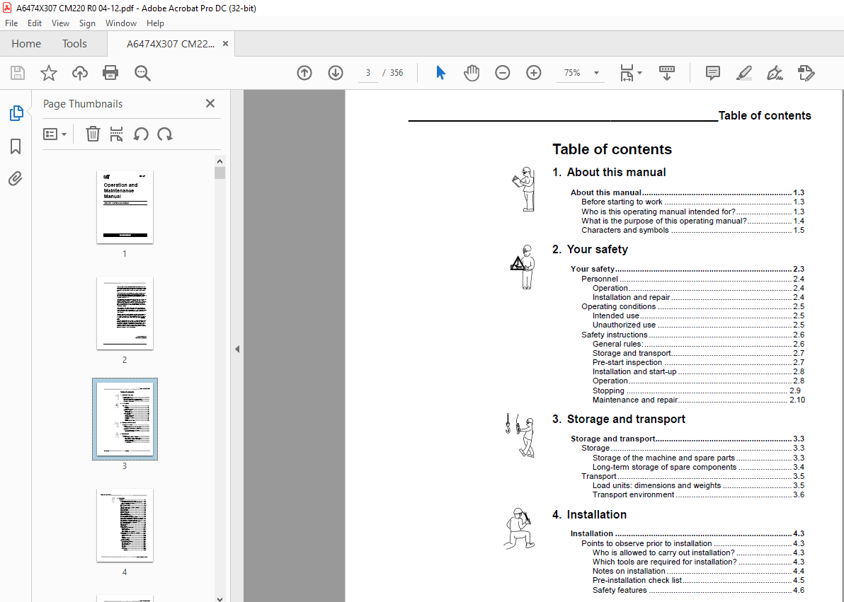
Task: Collapse the navigation pane with arrow handle
Action: [236, 349]
